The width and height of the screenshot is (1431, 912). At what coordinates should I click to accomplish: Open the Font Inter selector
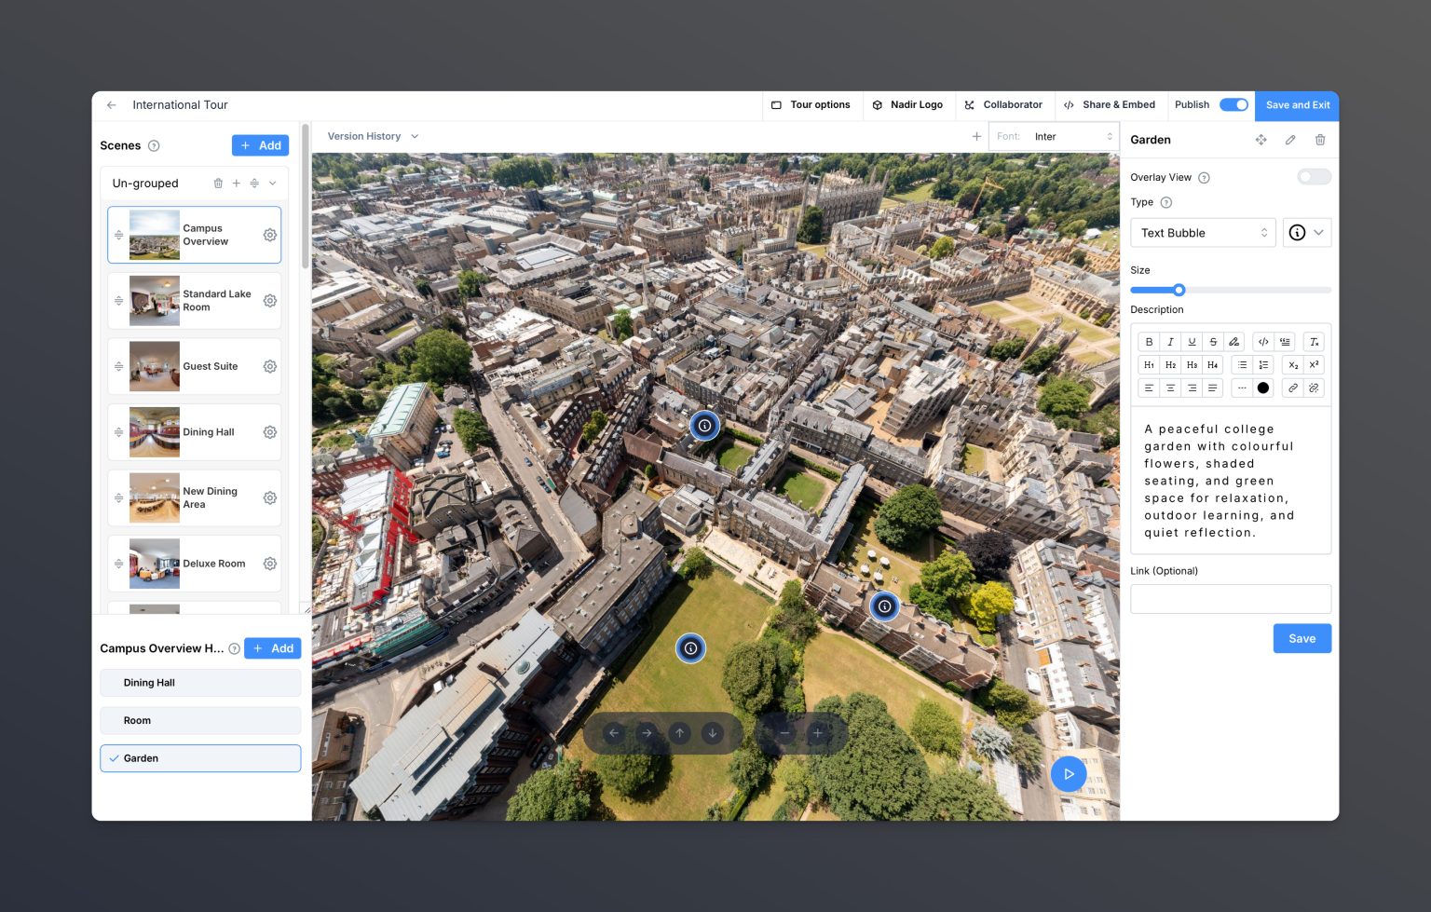pos(1054,137)
